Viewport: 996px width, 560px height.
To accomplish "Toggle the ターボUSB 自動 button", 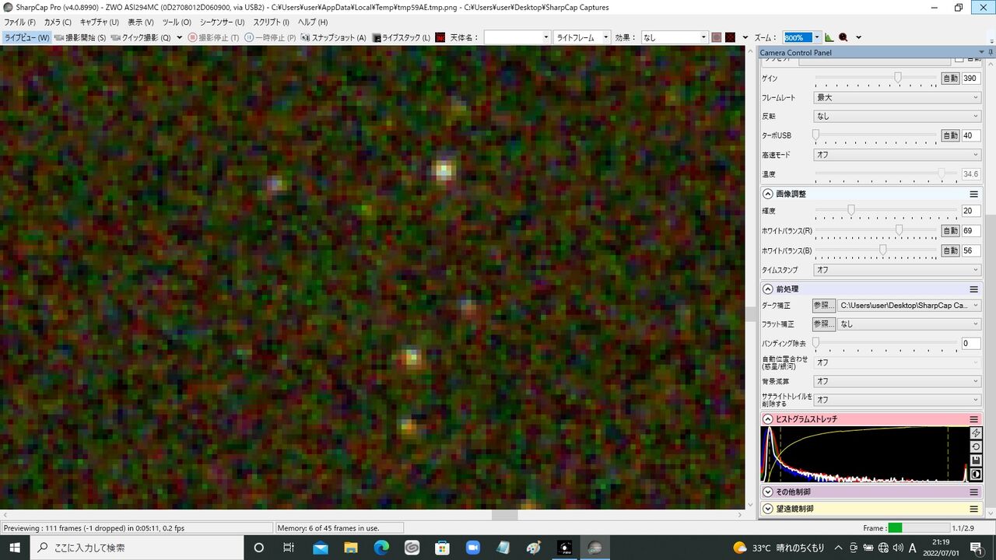I will (950, 135).
